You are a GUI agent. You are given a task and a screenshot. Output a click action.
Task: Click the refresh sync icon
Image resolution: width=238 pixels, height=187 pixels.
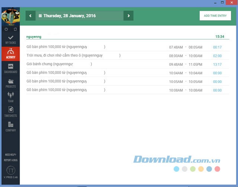[x=15, y=29]
